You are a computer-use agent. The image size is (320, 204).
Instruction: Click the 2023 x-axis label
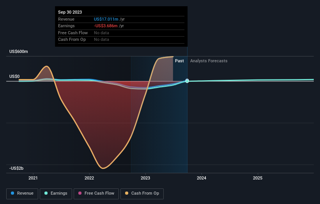tap(145, 178)
